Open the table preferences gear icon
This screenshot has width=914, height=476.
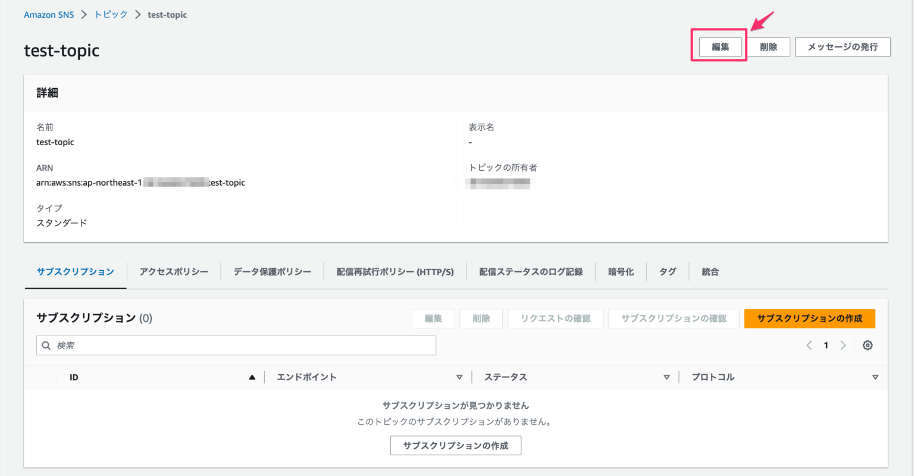pyautogui.click(x=868, y=345)
